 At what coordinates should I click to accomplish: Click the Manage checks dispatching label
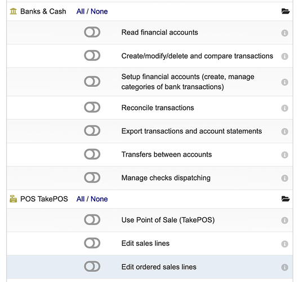tap(166, 178)
